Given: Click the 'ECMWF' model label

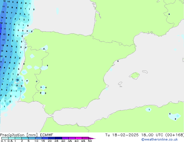Looking at the screenshot, I should pos(47,135).
